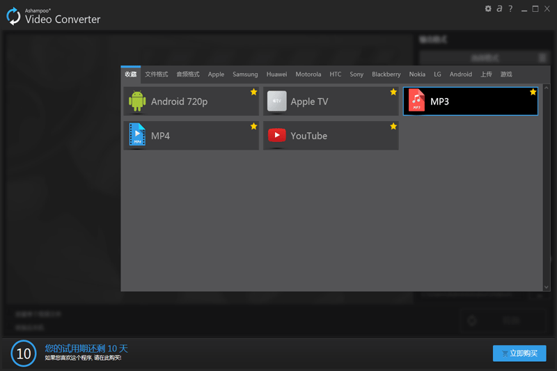
Task: Select the YouTube format card
Action: [x=331, y=135]
